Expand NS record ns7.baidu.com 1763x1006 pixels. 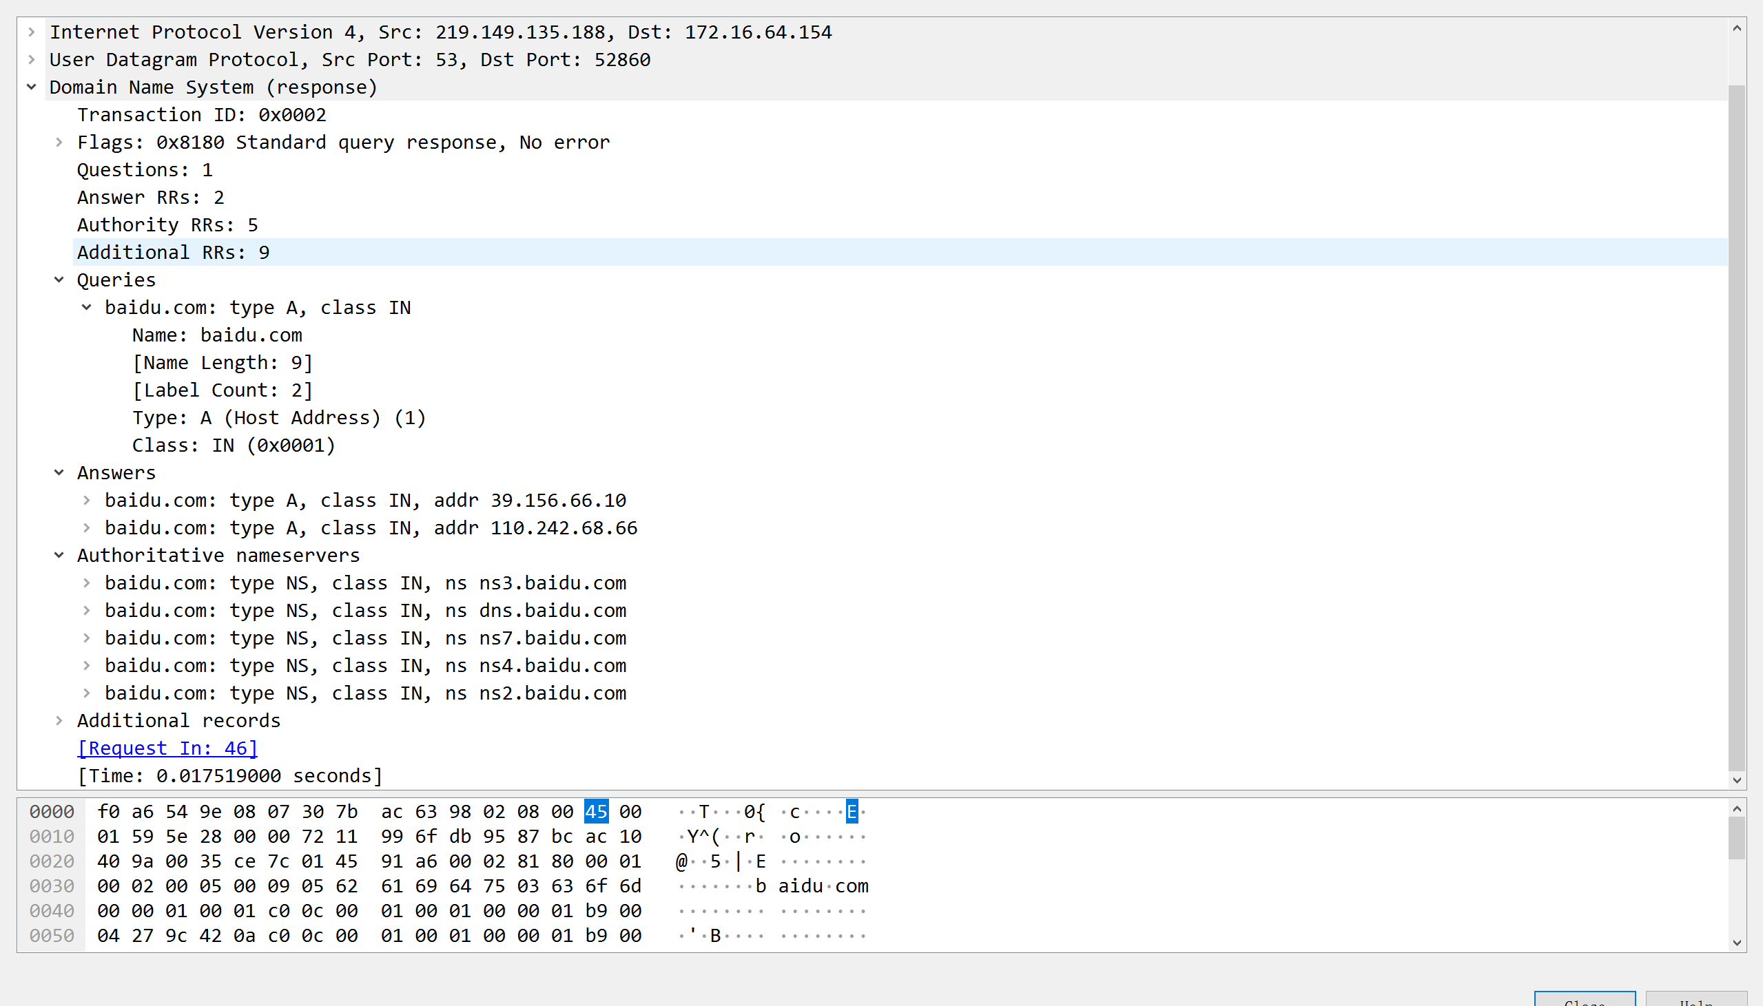[87, 638]
